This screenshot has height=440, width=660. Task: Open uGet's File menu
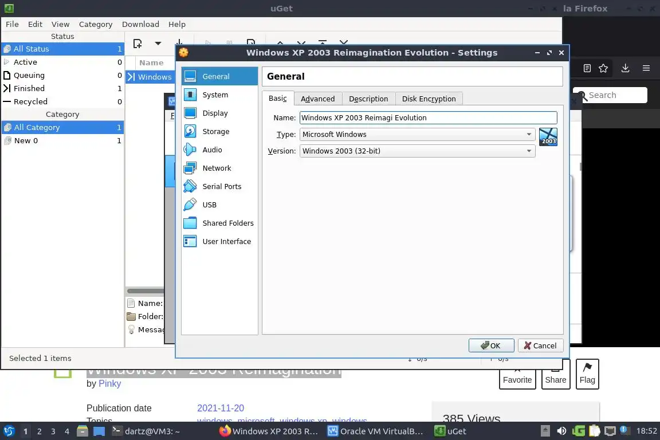pyautogui.click(x=12, y=25)
